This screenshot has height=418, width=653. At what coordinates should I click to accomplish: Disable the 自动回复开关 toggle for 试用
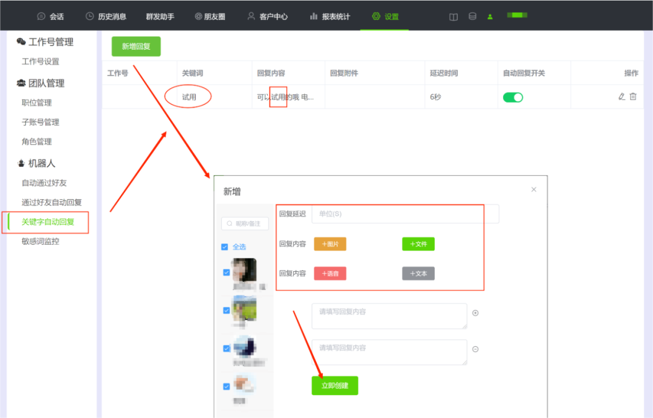click(513, 97)
